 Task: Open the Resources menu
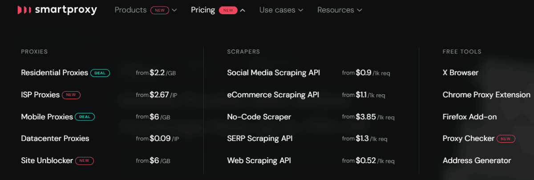tap(336, 10)
